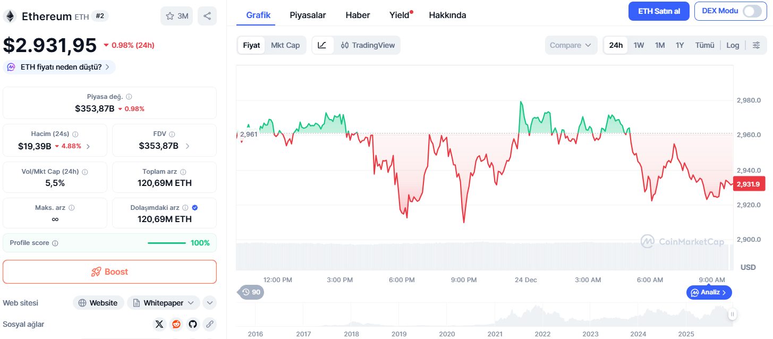Click the AI icon beside 'ETH fiyatı neden düştü?'
Viewport: 773px width, 339px height.
[x=11, y=67]
